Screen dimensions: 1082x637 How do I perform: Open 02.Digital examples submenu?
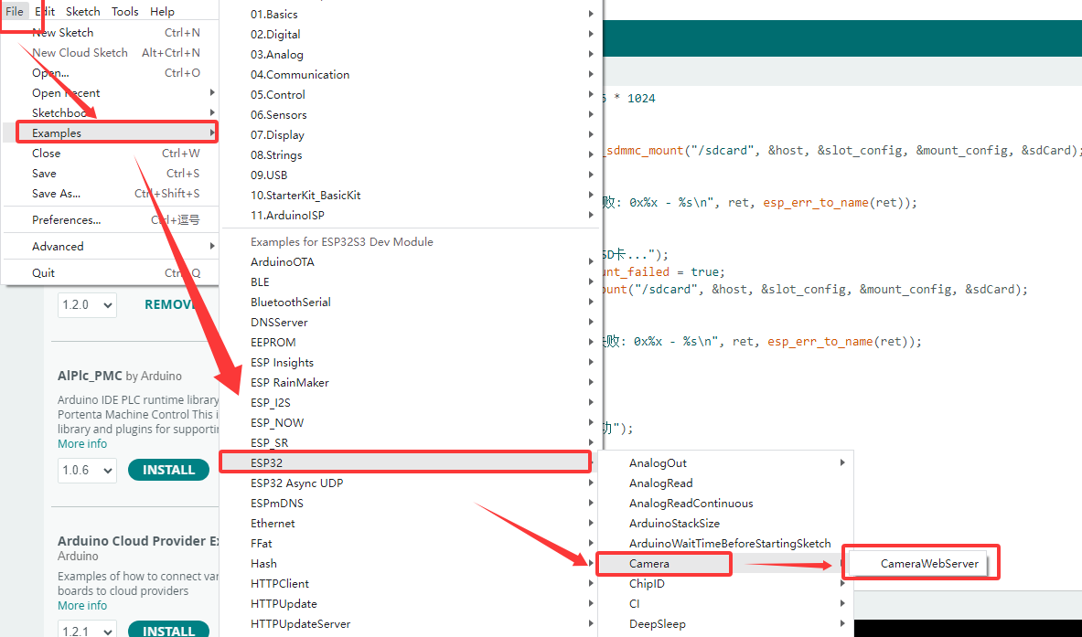(412, 34)
